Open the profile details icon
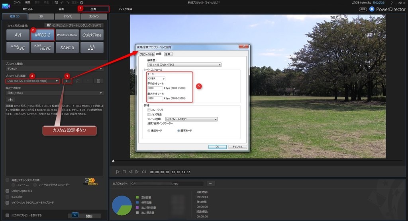The image size is (408, 221). pos(99,81)
